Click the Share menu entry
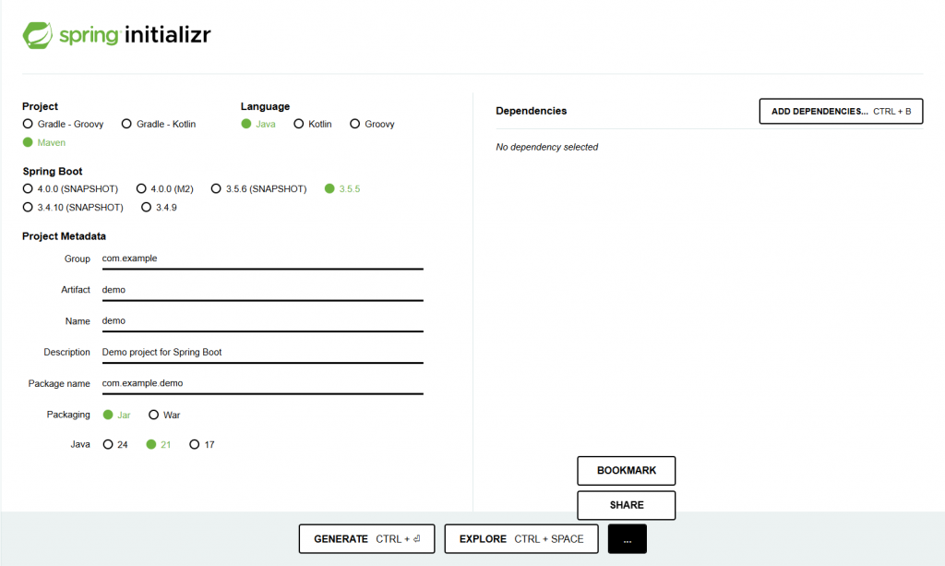The height and width of the screenshot is (566, 945). coord(627,505)
